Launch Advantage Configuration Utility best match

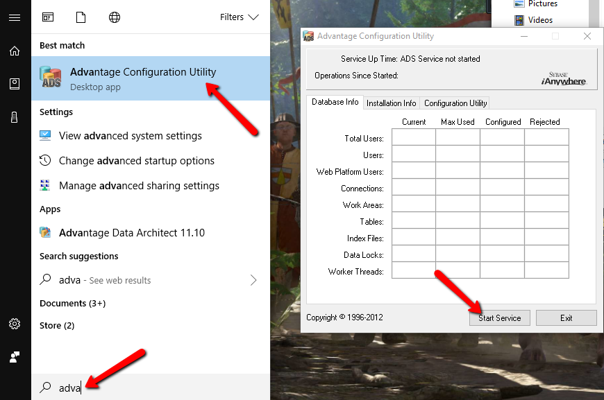click(151, 78)
